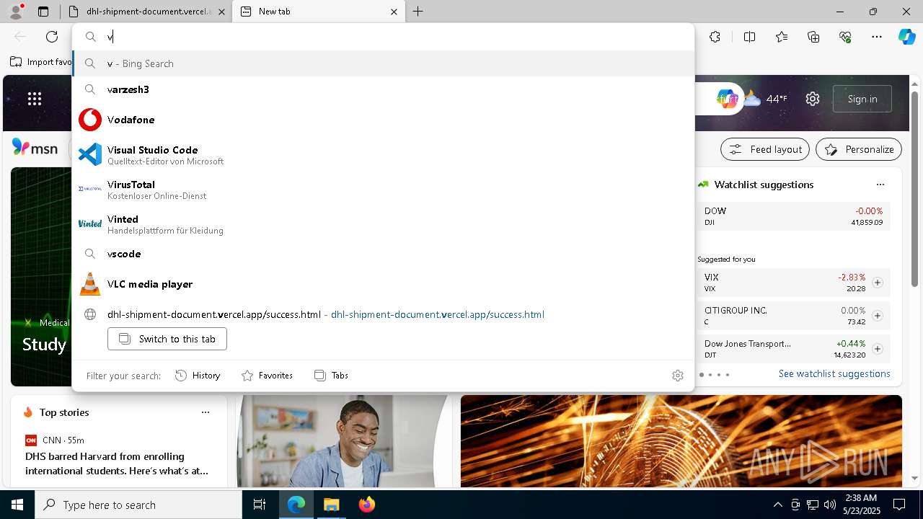Image resolution: width=923 pixels, height=519 pixels.
Task: Select the New tab tab
Action: pos(319,12)
